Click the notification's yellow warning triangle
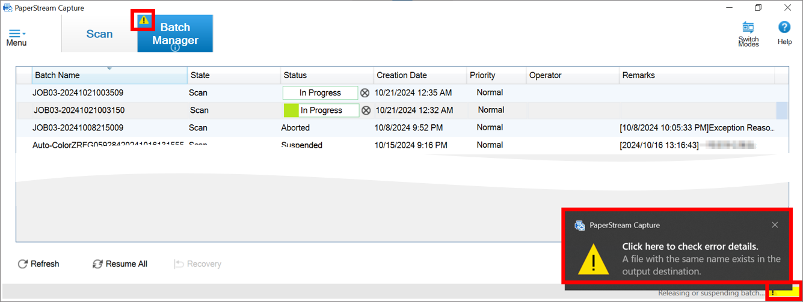The width and height of the screenshot is (803, 302). [593, 259]
